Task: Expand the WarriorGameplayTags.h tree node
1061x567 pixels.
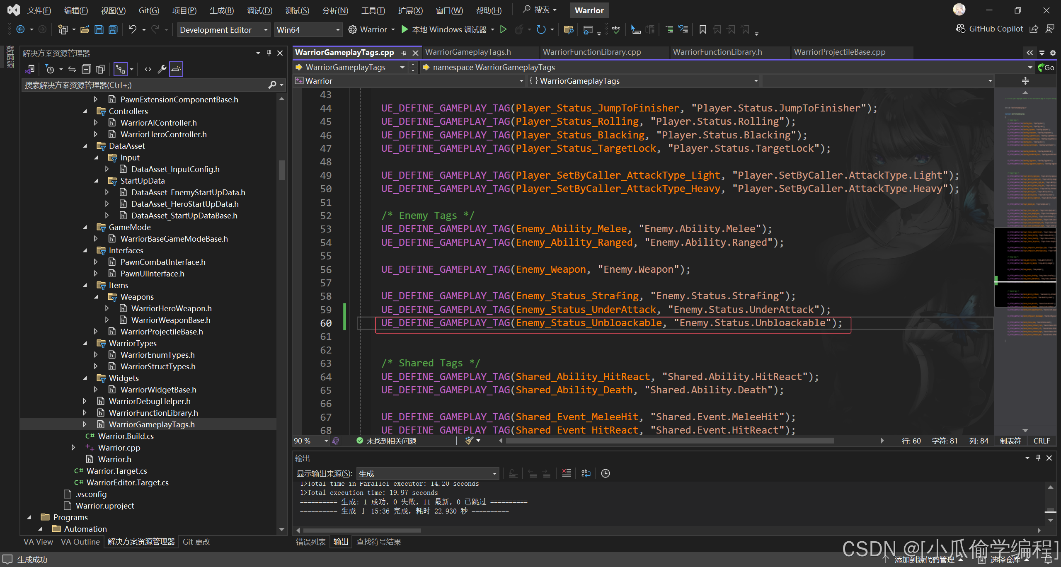Action: tap(85, 424)
